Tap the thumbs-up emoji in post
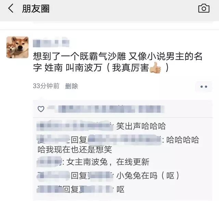This screenshot has width=219, height=201. pyautogui.click(x=155, y=68)
